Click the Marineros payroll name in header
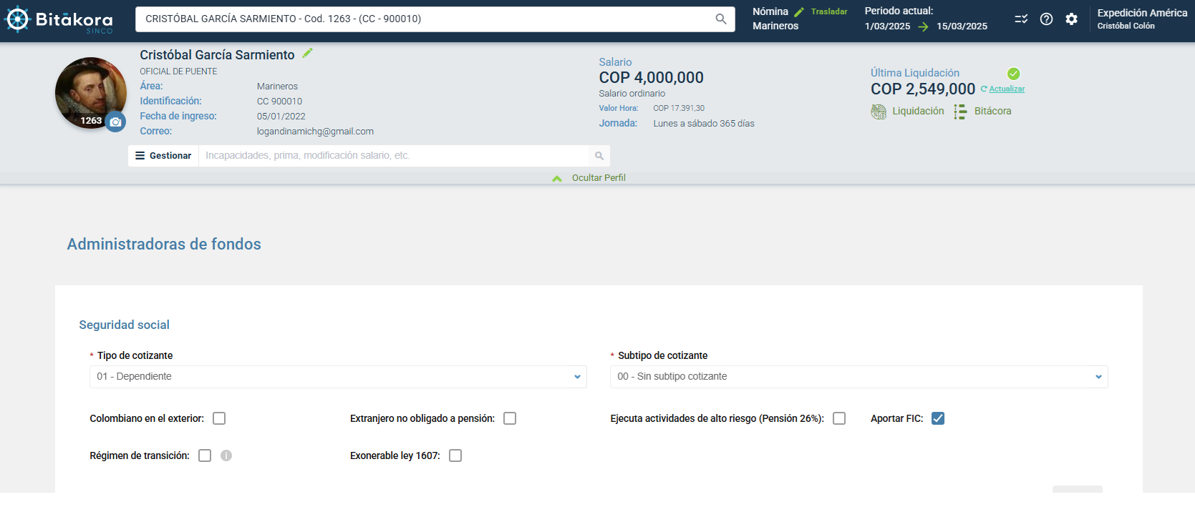The height and width of the screenshot is (527, 1195). pyautogui.click(x=775, y=26)
